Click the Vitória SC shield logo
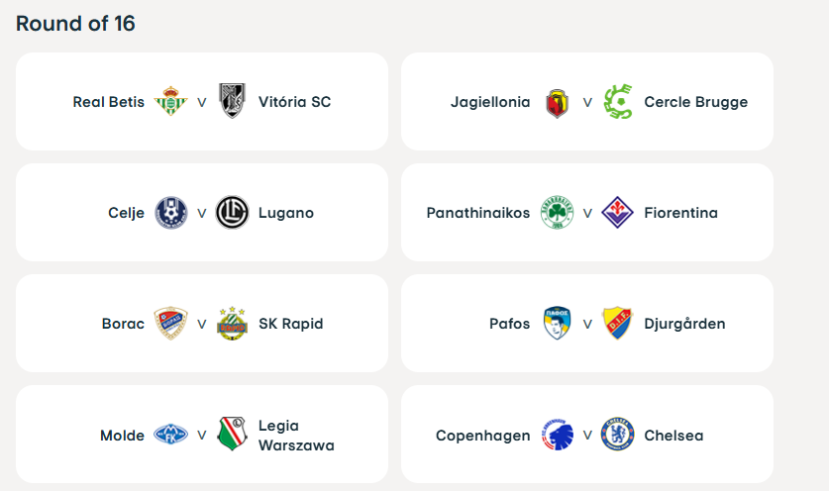The image size is (829, 491). pyautogui.click(x=232, y=100)
